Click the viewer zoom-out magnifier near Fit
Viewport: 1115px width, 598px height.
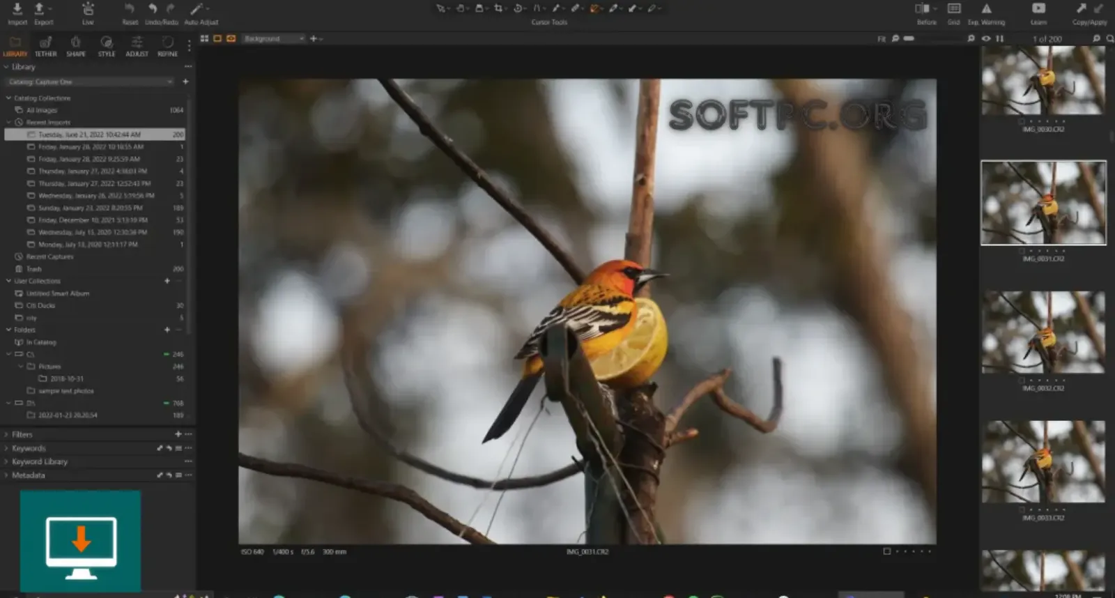pos(895,38)
